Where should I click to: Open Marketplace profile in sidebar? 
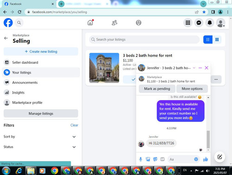(41, 102)
